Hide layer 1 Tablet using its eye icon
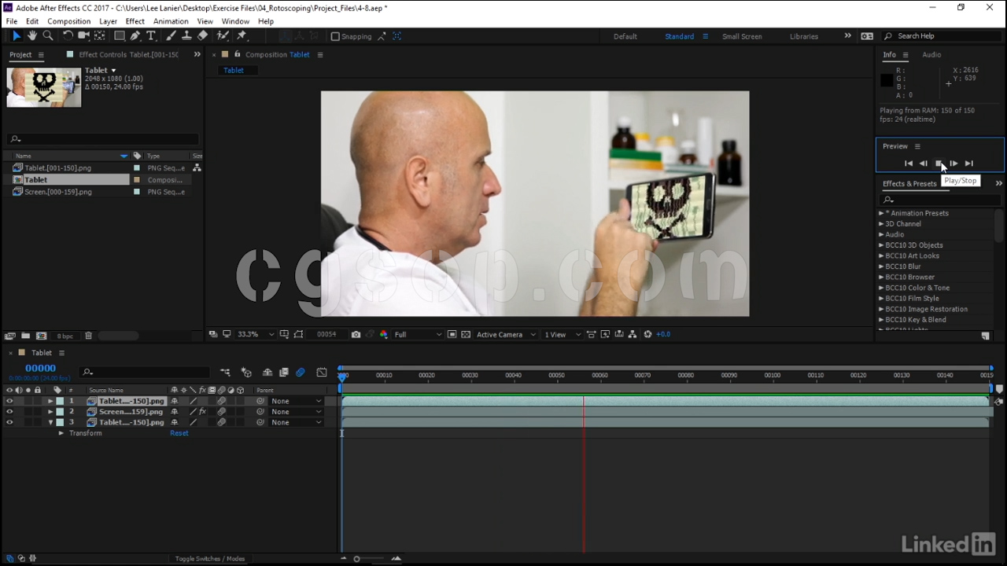 (x=9, y=401)
